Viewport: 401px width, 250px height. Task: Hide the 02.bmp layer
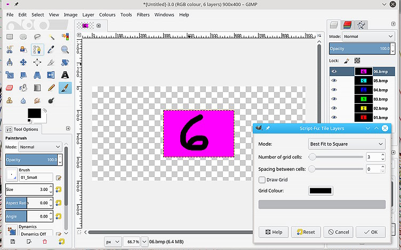pyautogui.click(x=334, y=108)
